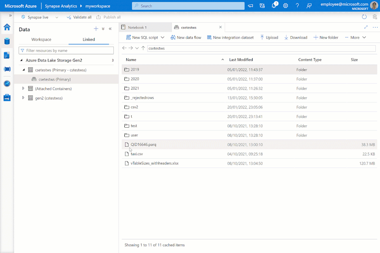Open the More dropdown menu
The width and height of the screenshot is (380, 253).
pyautogui.click(x=355, y=38)
